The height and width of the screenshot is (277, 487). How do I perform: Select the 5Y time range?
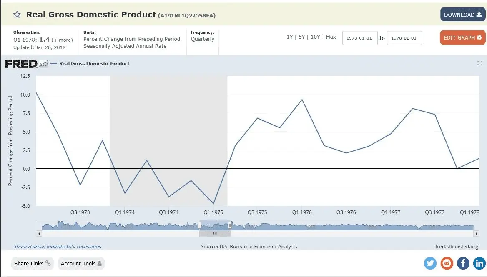tap(301, 37)
